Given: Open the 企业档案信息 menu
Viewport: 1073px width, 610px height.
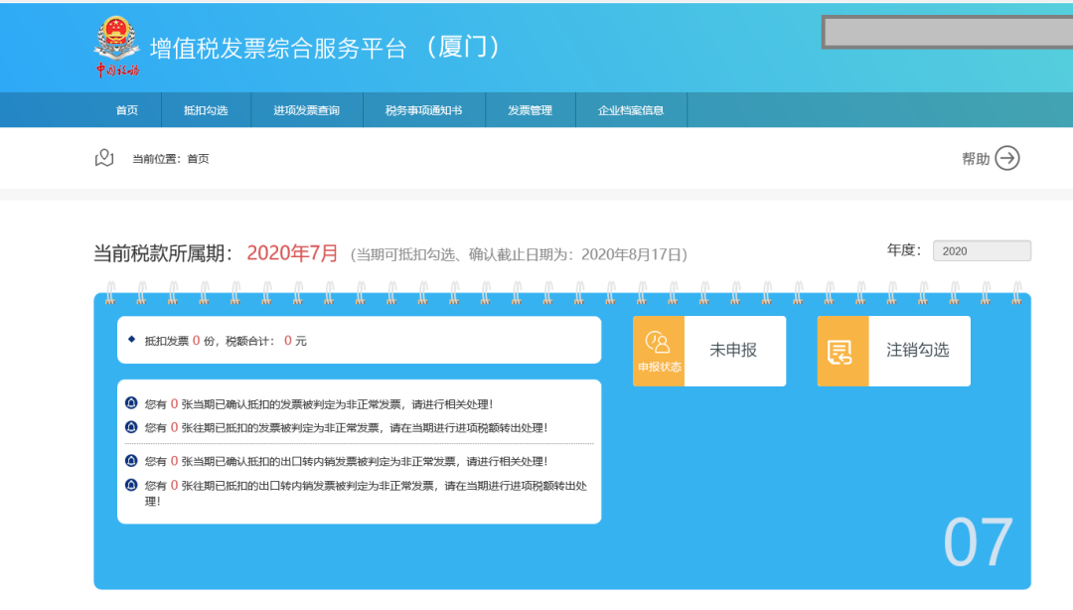Looking at the screenshot, I should (x=631, y=110).
